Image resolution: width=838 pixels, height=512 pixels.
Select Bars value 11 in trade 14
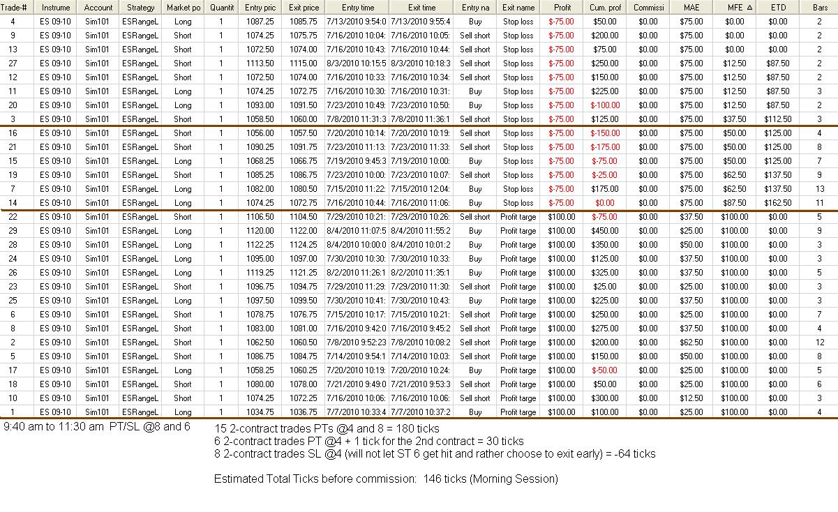(819, 203)
